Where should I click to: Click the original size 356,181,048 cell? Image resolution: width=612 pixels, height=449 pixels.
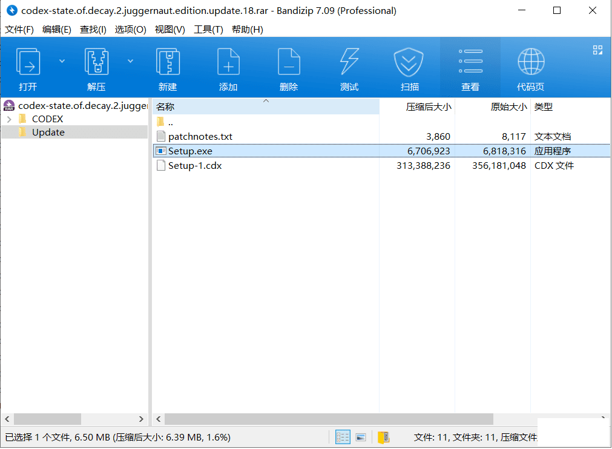coord(499,165)
